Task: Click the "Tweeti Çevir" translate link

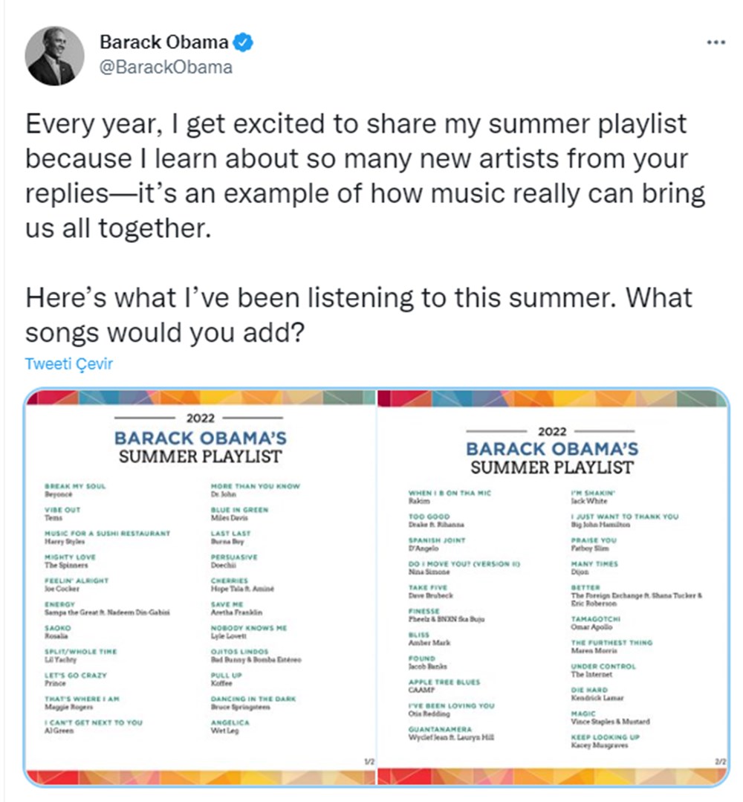Action: pyautogui.click(x=68, y=365)
